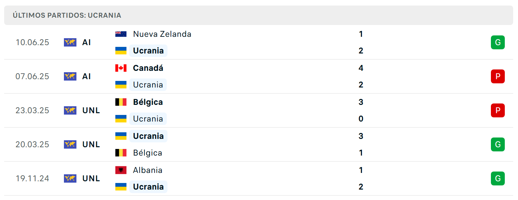Open Albania team link
Viewport: 518px width, 200px height.
coord(148,170)
